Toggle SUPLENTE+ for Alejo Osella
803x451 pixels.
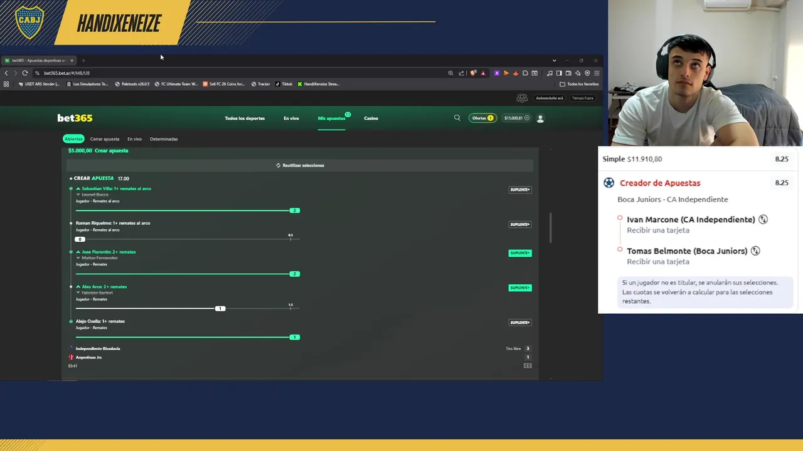[x=519, y=323]
